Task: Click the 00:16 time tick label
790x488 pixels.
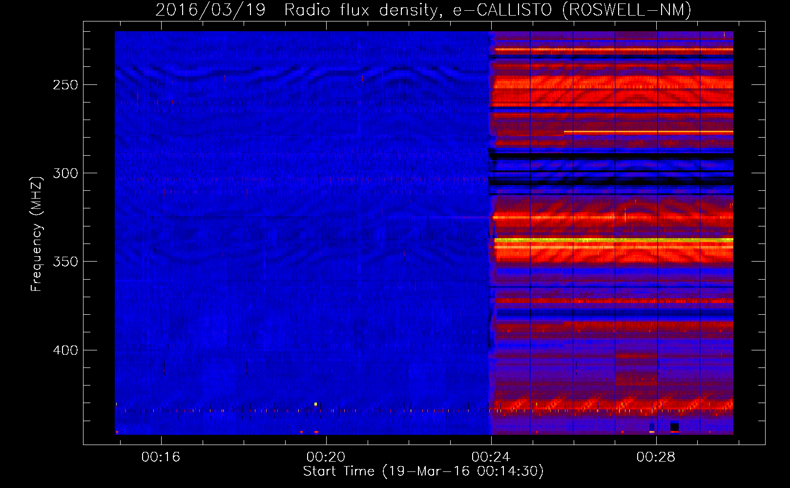Action: click(161, 457)
